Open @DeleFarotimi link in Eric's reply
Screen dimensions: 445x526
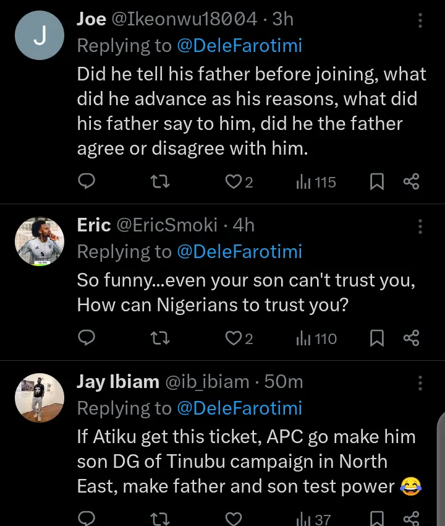tap(240, 251)
